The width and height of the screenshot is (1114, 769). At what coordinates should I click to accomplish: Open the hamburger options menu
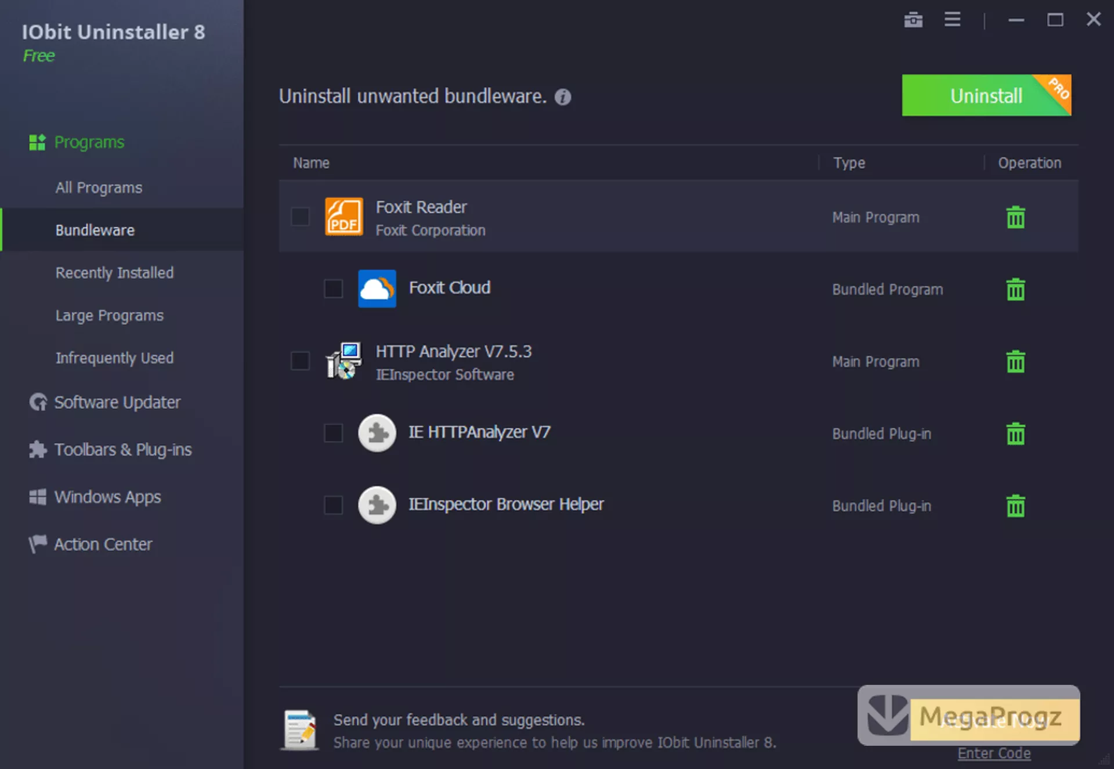point(952,19)
